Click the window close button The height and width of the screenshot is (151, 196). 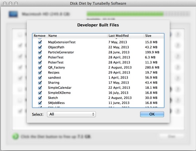5,3
